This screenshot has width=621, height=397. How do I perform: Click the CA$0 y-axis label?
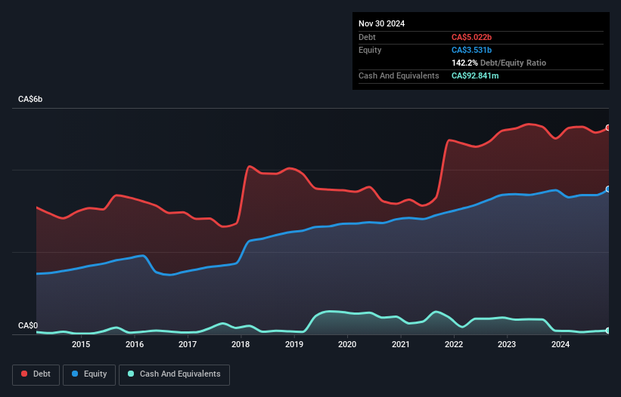28,325
